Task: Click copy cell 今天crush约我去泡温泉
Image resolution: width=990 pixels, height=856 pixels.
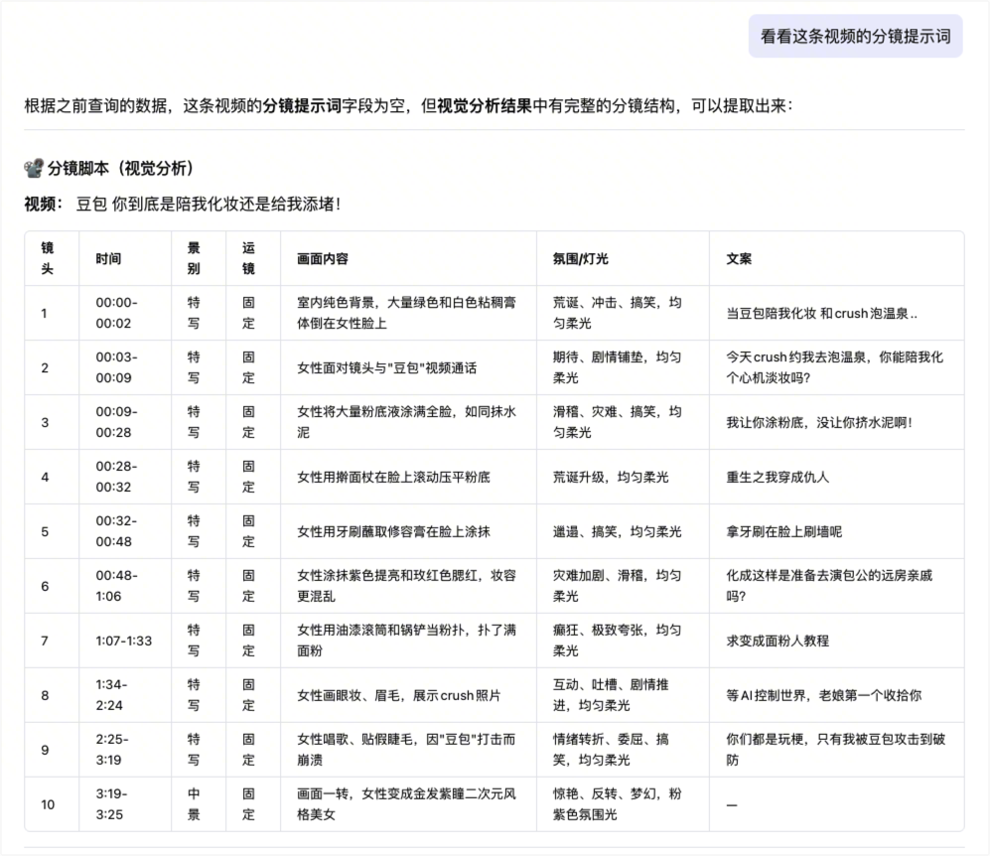Action: click(835, 367)
